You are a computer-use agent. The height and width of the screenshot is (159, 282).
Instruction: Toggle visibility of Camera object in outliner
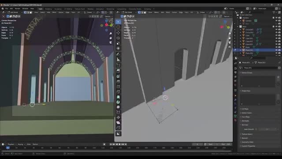pos(276,21)
